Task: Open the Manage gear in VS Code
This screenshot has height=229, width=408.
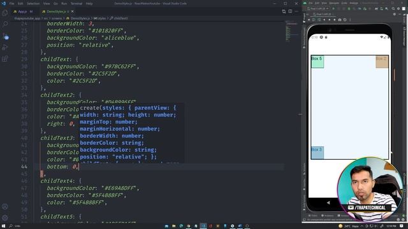Action: [5, 218]
